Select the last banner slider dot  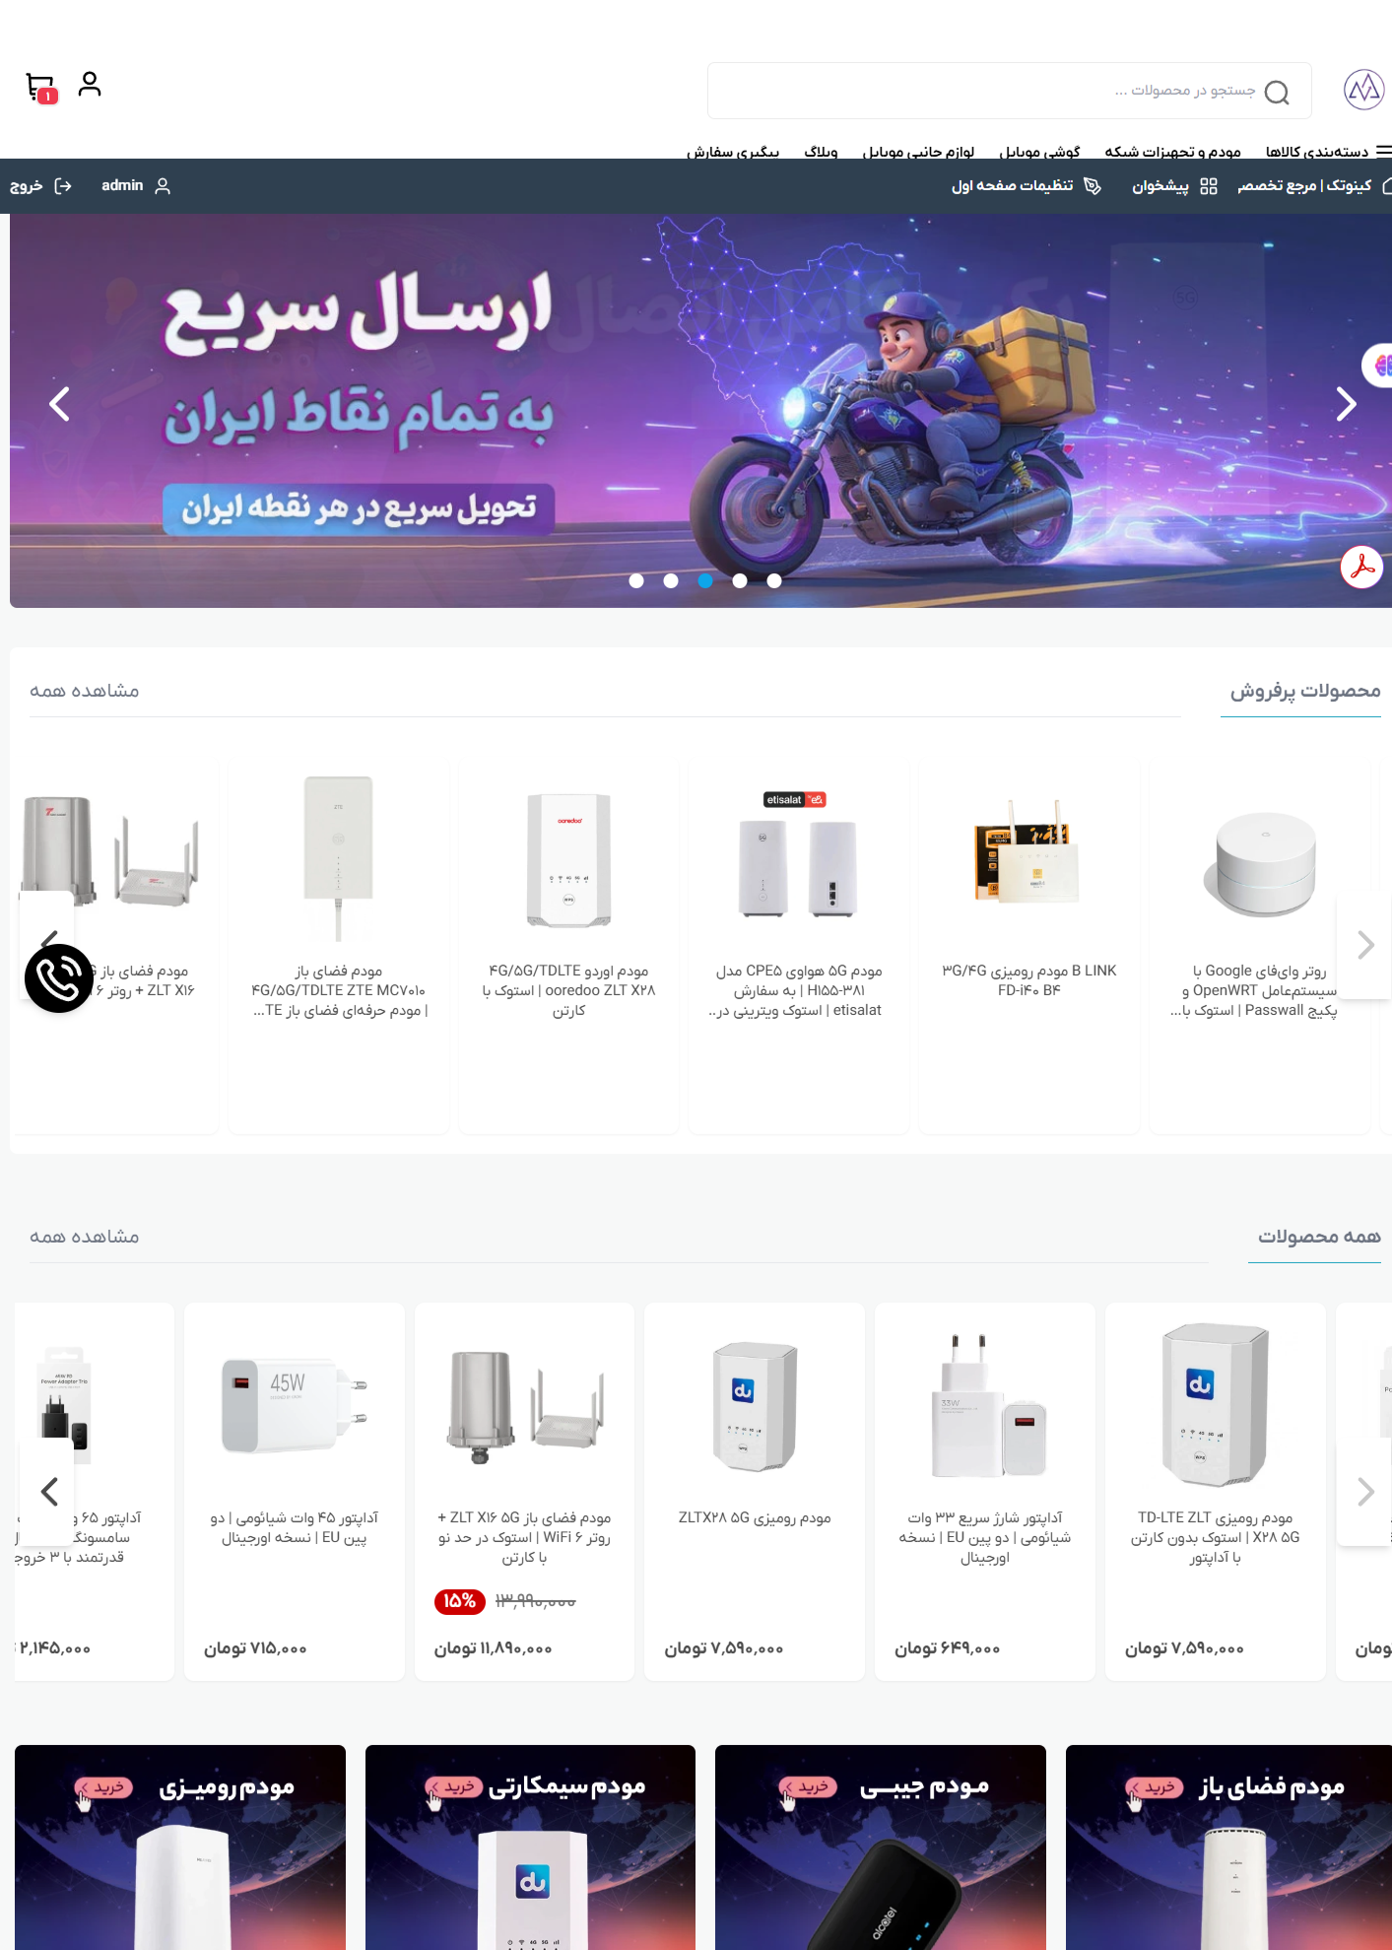click(774, 580)
